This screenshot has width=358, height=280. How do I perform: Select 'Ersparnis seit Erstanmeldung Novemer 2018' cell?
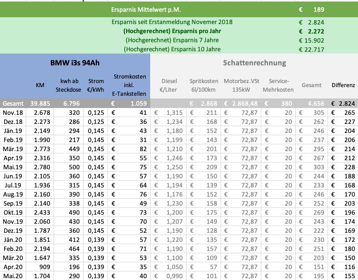point(172,22)
